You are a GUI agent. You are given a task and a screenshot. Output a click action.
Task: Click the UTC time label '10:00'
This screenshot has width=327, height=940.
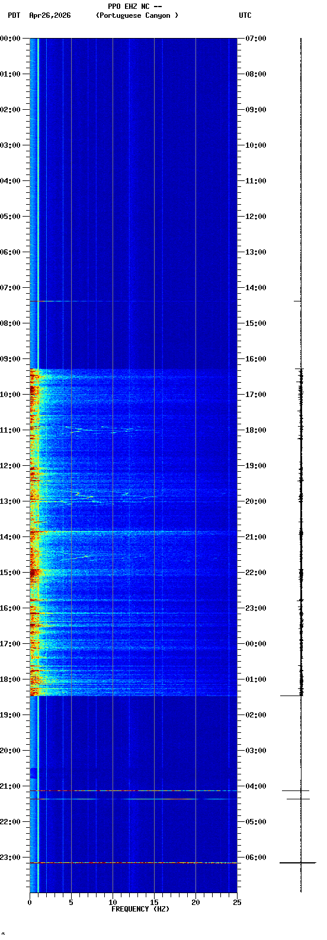(x=256, y=145)
